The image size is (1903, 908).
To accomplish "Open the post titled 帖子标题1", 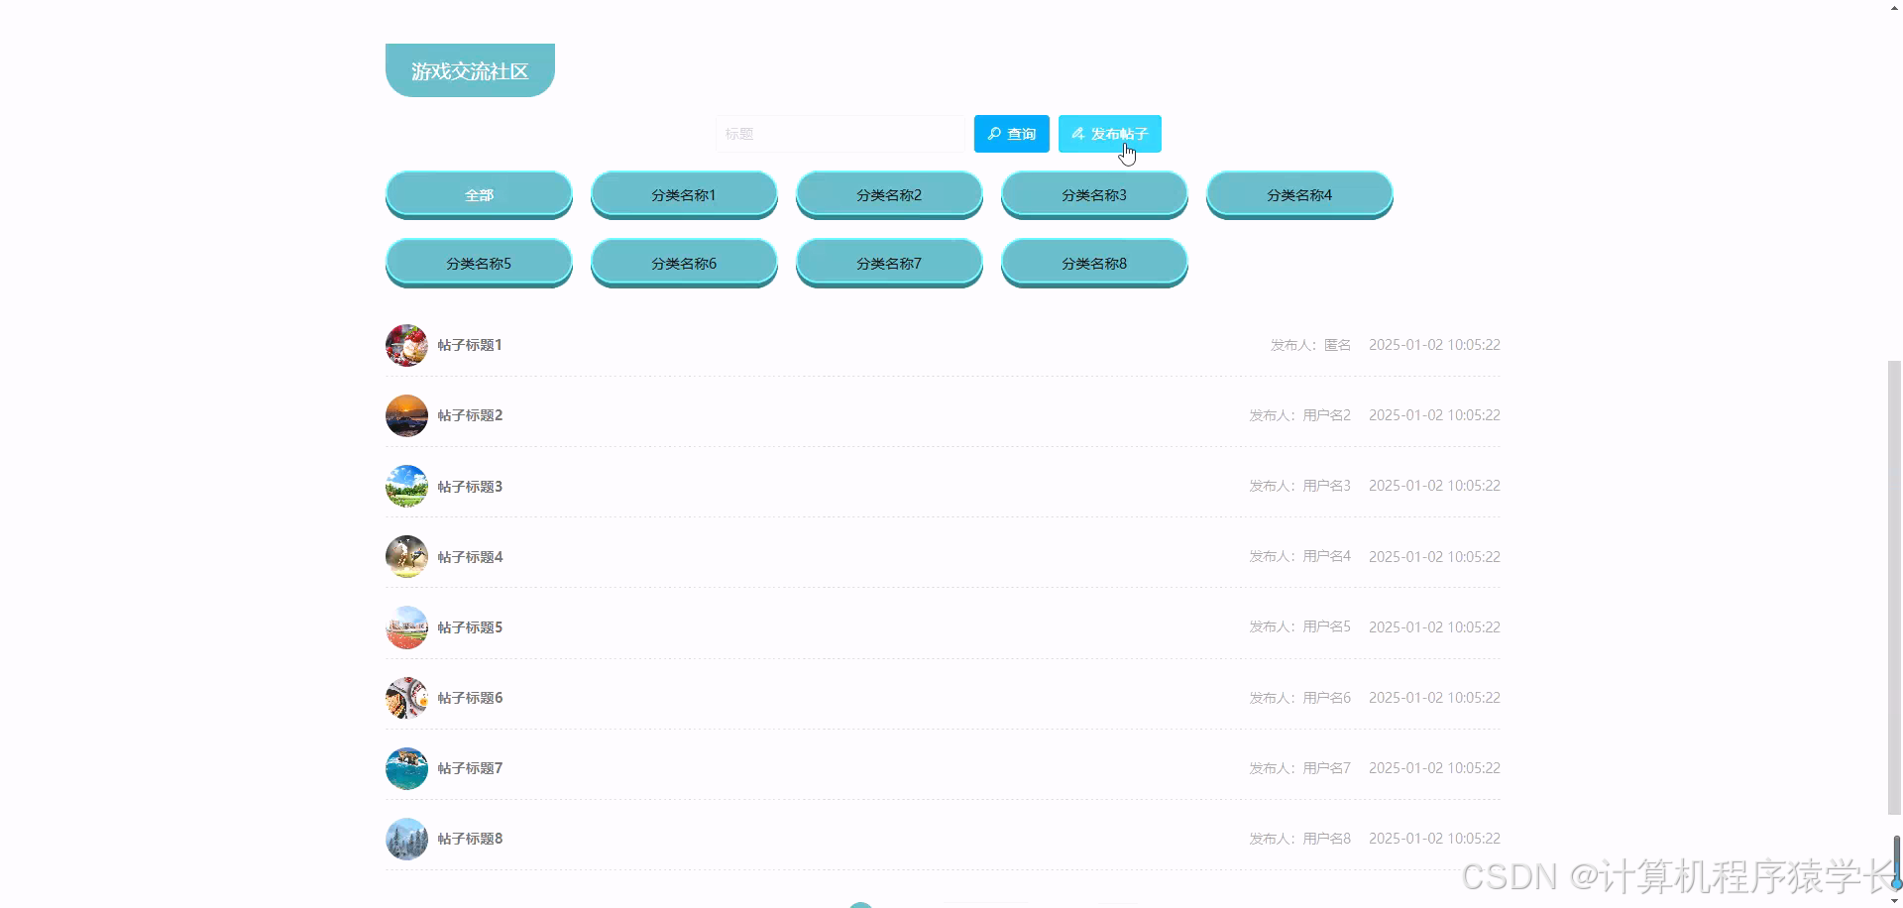I will (x=470, y=345).
